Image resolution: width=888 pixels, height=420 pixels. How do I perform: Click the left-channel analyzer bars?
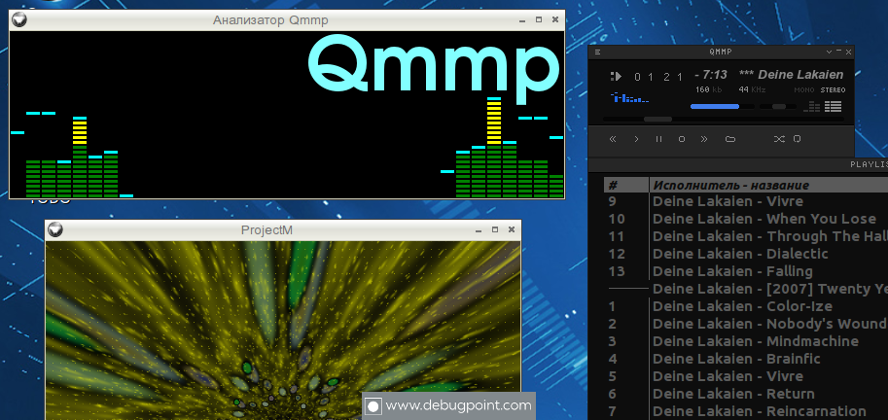(x=72, y=157)
